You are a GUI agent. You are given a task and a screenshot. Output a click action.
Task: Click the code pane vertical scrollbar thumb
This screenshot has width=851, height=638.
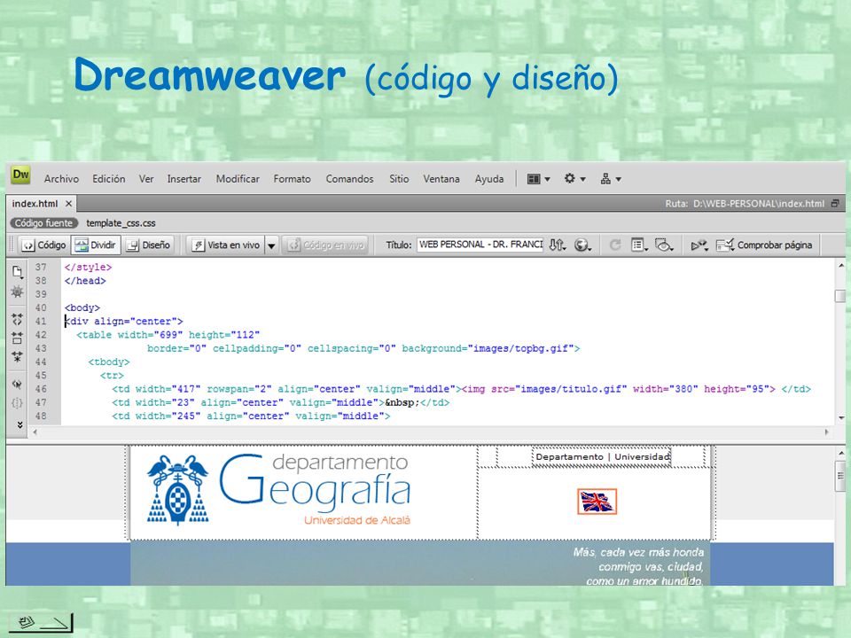pyautogui.click(x=840, y=296)
